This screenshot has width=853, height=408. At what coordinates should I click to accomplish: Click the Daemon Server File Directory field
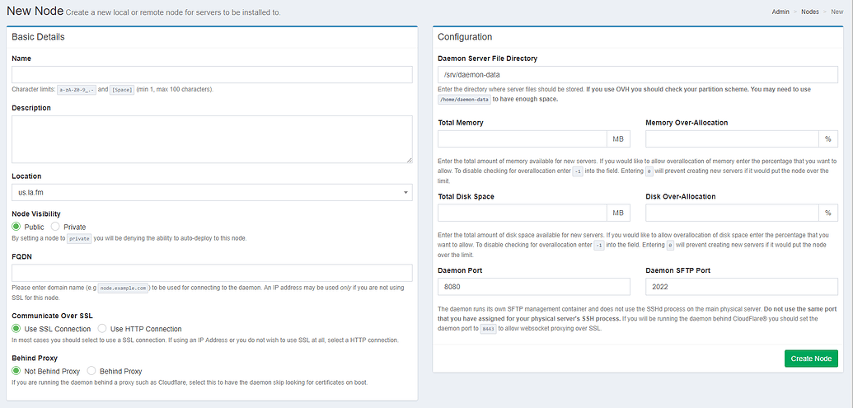637,74
